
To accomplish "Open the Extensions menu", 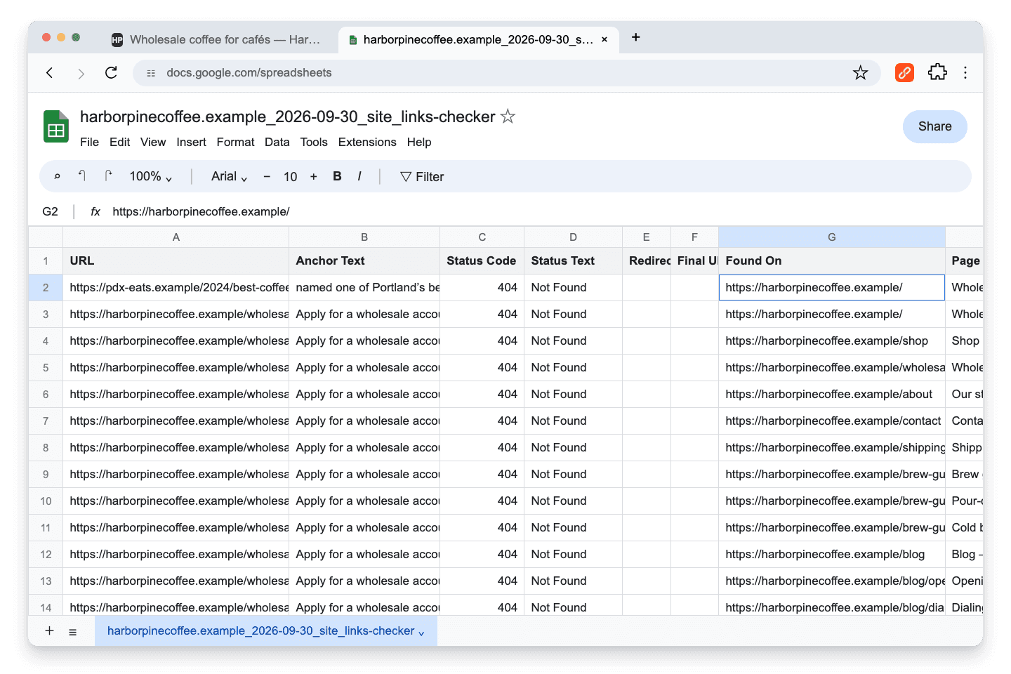I will (367, 142).
